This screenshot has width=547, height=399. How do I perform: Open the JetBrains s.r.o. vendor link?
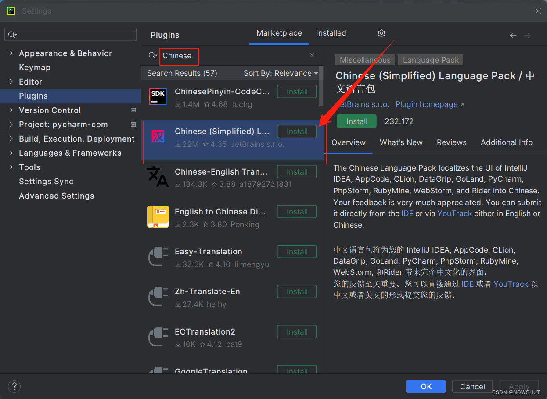coord(363,104)
